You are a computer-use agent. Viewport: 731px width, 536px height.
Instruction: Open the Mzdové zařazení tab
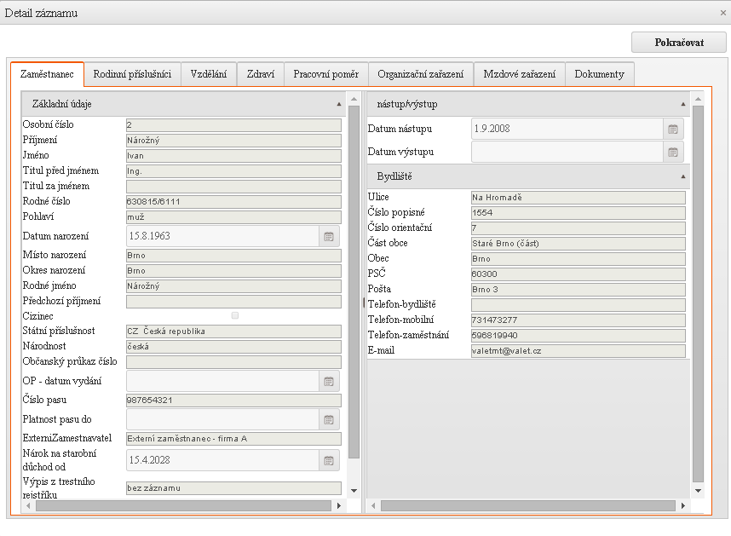click(x=519, y=74)
